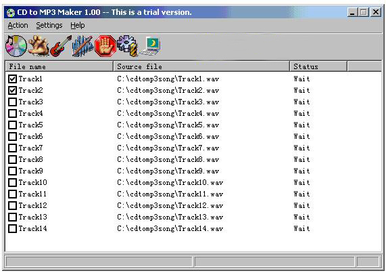Viewport: 386px width, 273px height.
Task: Click the app icon in title bar
Action: tap(11, 12)
